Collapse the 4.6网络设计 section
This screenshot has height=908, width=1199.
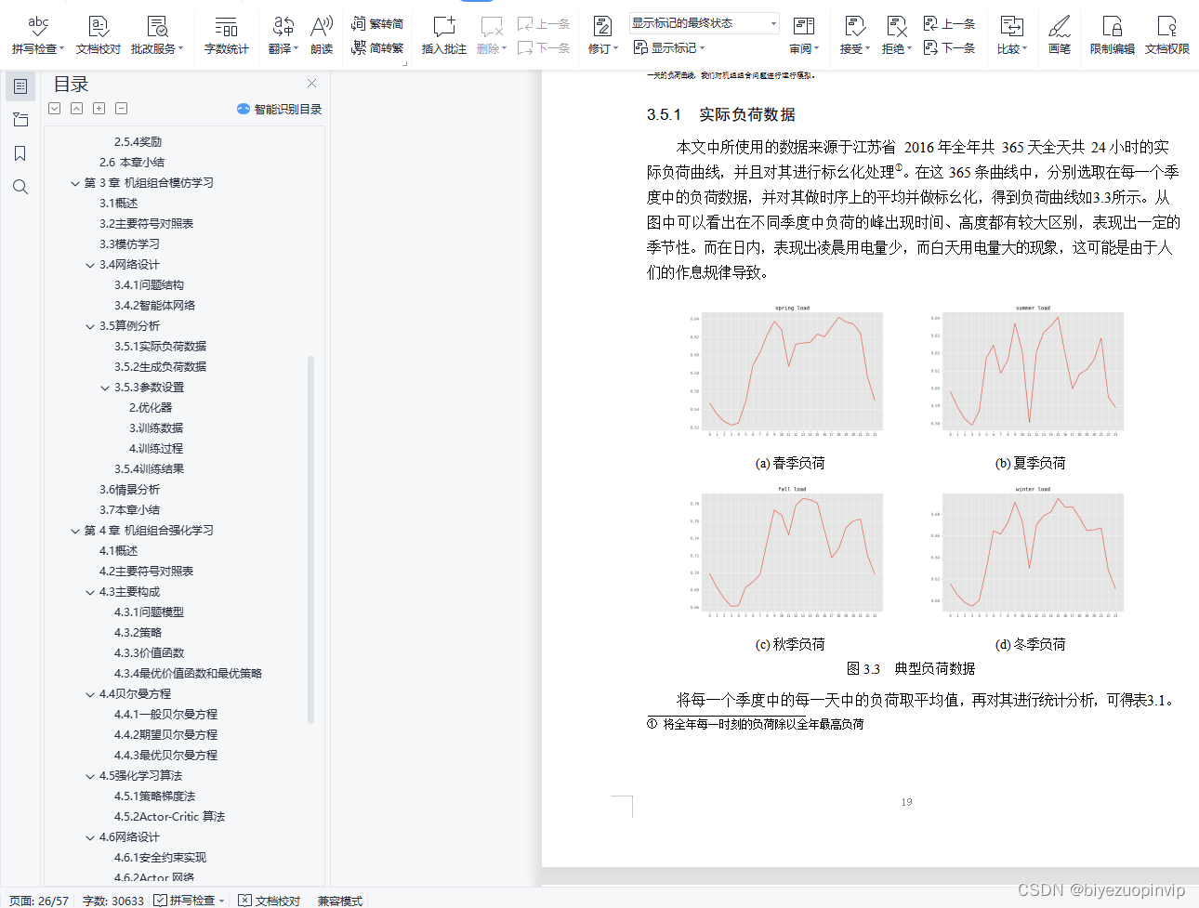coord(90,837)
